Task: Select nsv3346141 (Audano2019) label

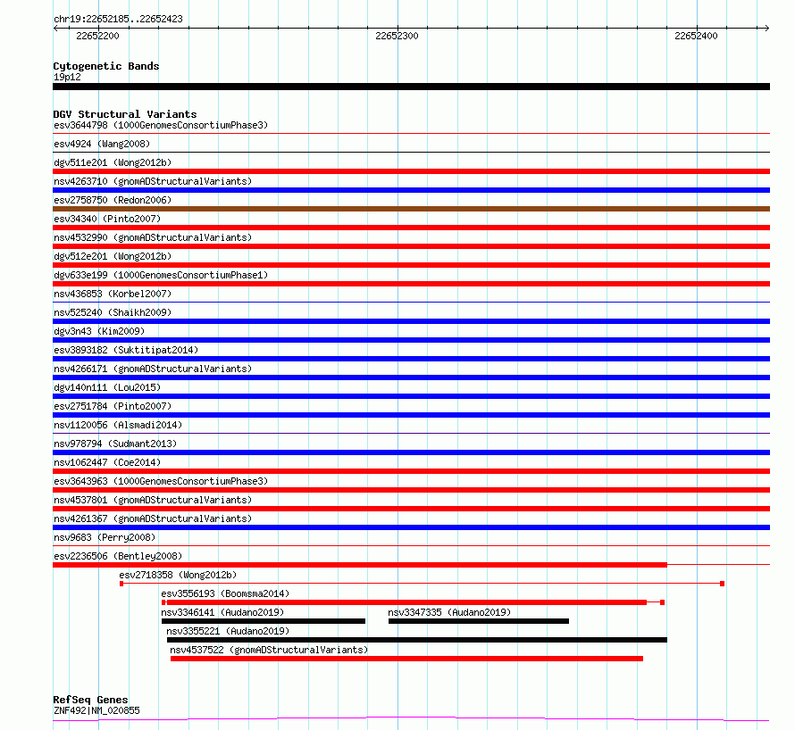Action: (x=222, y=612)
